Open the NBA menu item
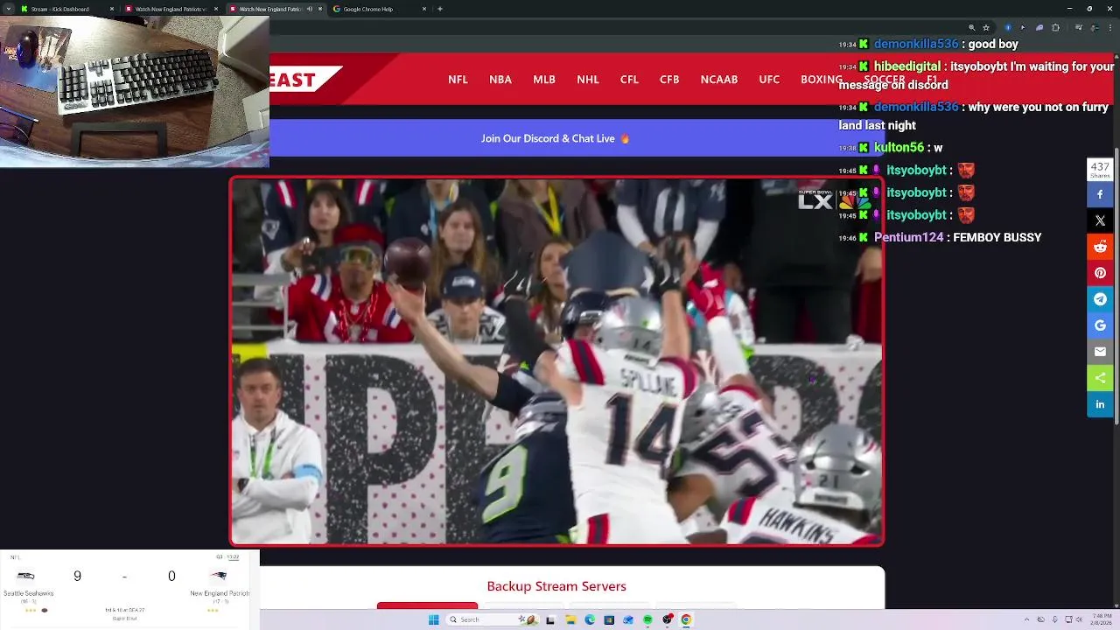Screen dimensions: 1120x630 [500, 80]
